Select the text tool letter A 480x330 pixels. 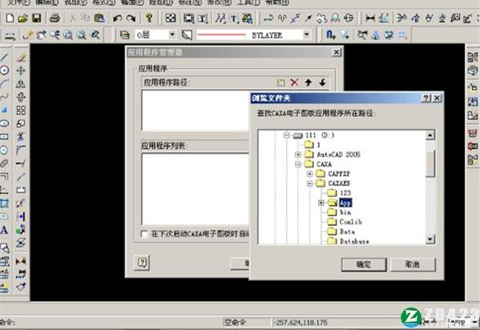[4, 230]
